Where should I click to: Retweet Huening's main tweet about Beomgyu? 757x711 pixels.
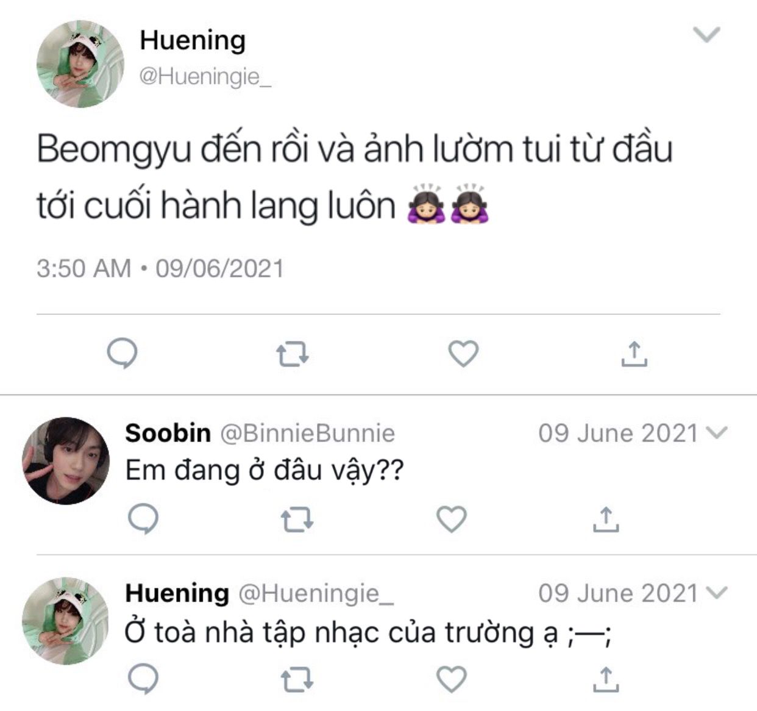[x=293, y=354]
